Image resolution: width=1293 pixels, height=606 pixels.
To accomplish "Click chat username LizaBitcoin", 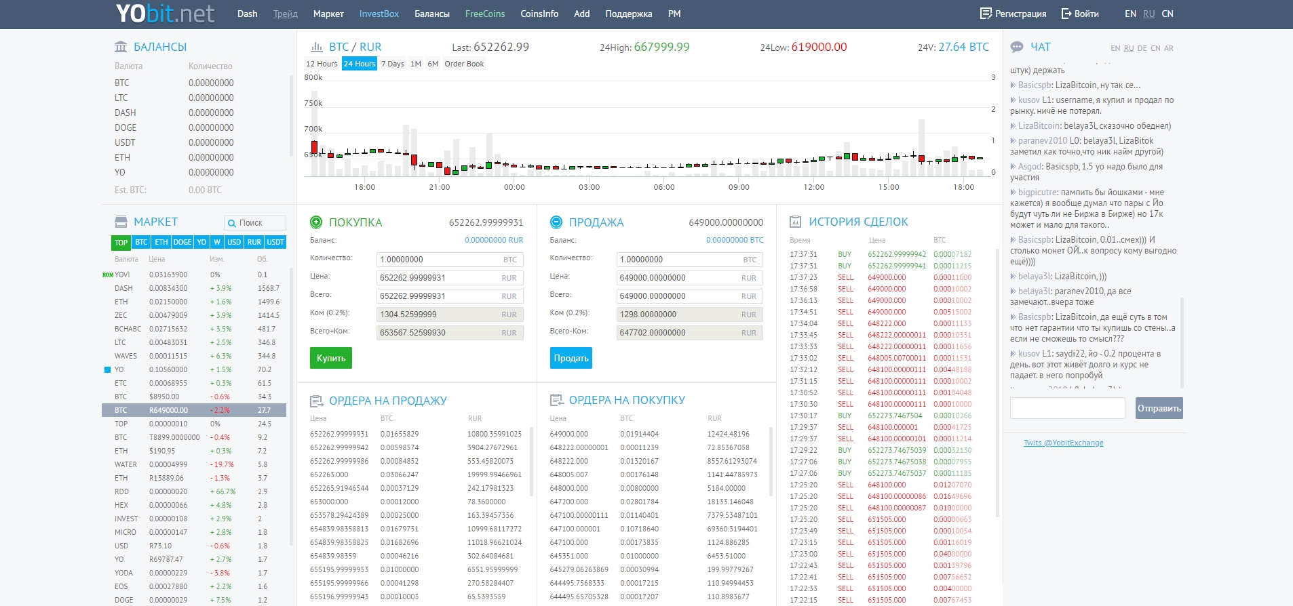I will click(1039, 126).
